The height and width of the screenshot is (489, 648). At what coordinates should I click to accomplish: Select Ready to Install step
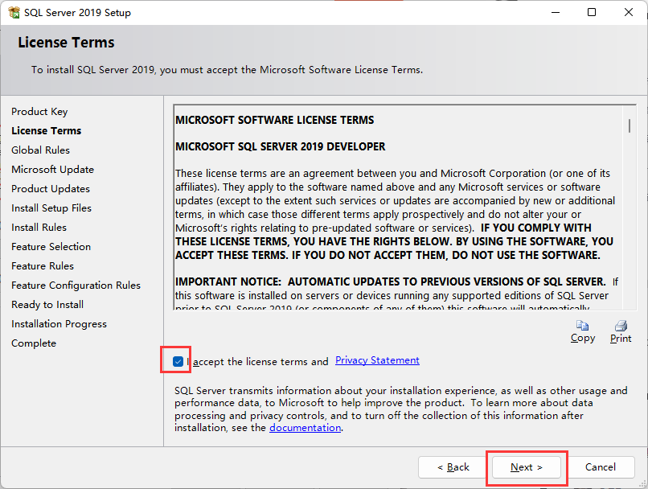pyautogui.click(x=47, y=305)
